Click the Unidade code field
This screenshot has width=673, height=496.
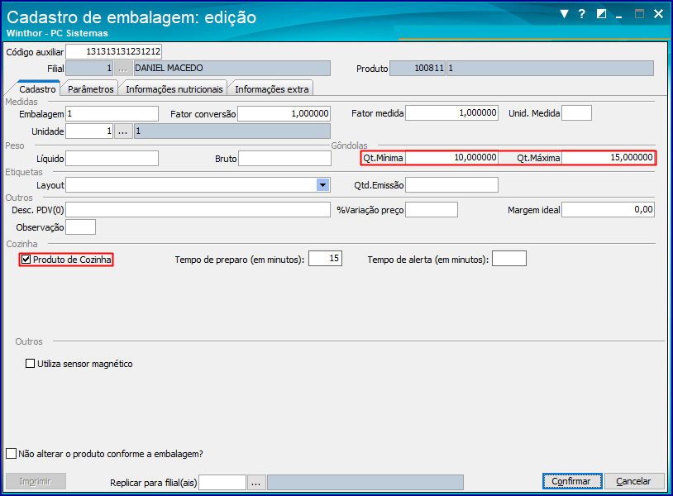click(89, 131)
